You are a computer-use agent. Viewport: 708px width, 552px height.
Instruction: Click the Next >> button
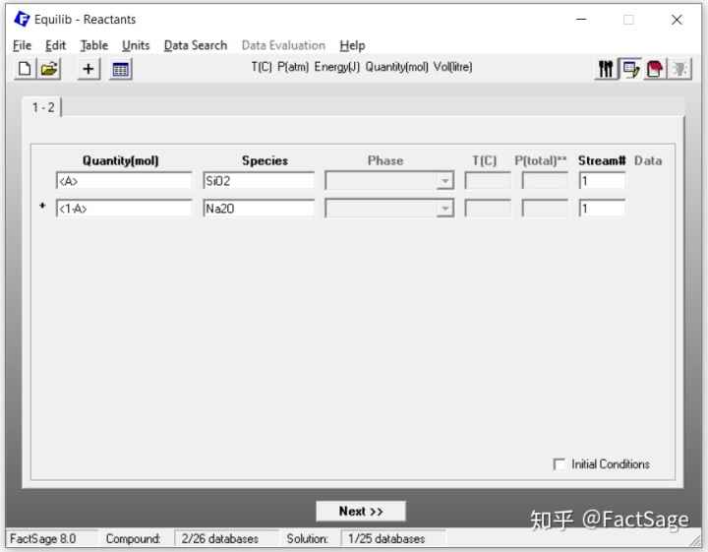tap(361, 512)
